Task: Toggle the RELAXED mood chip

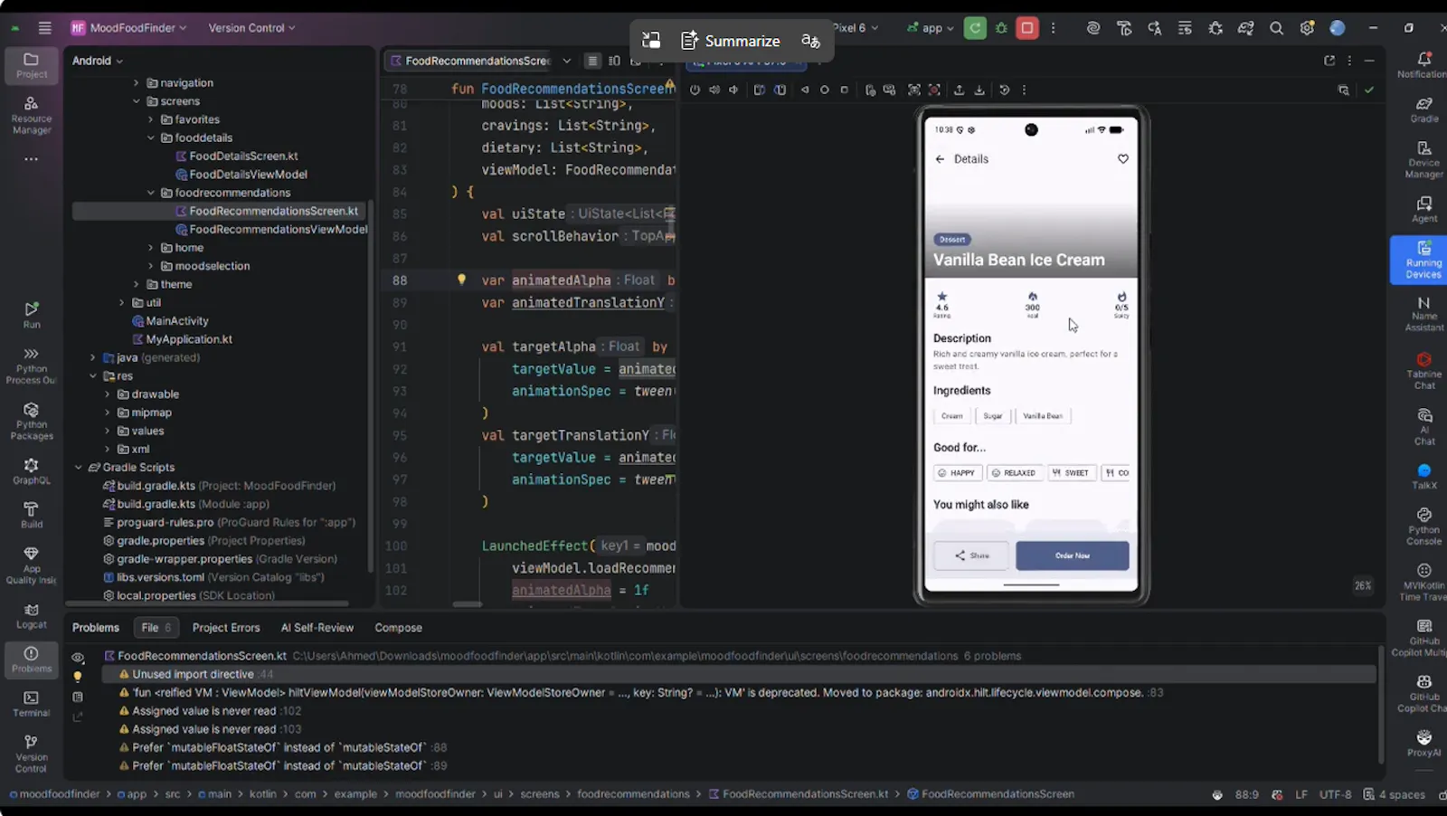Action: point(1015,472)
